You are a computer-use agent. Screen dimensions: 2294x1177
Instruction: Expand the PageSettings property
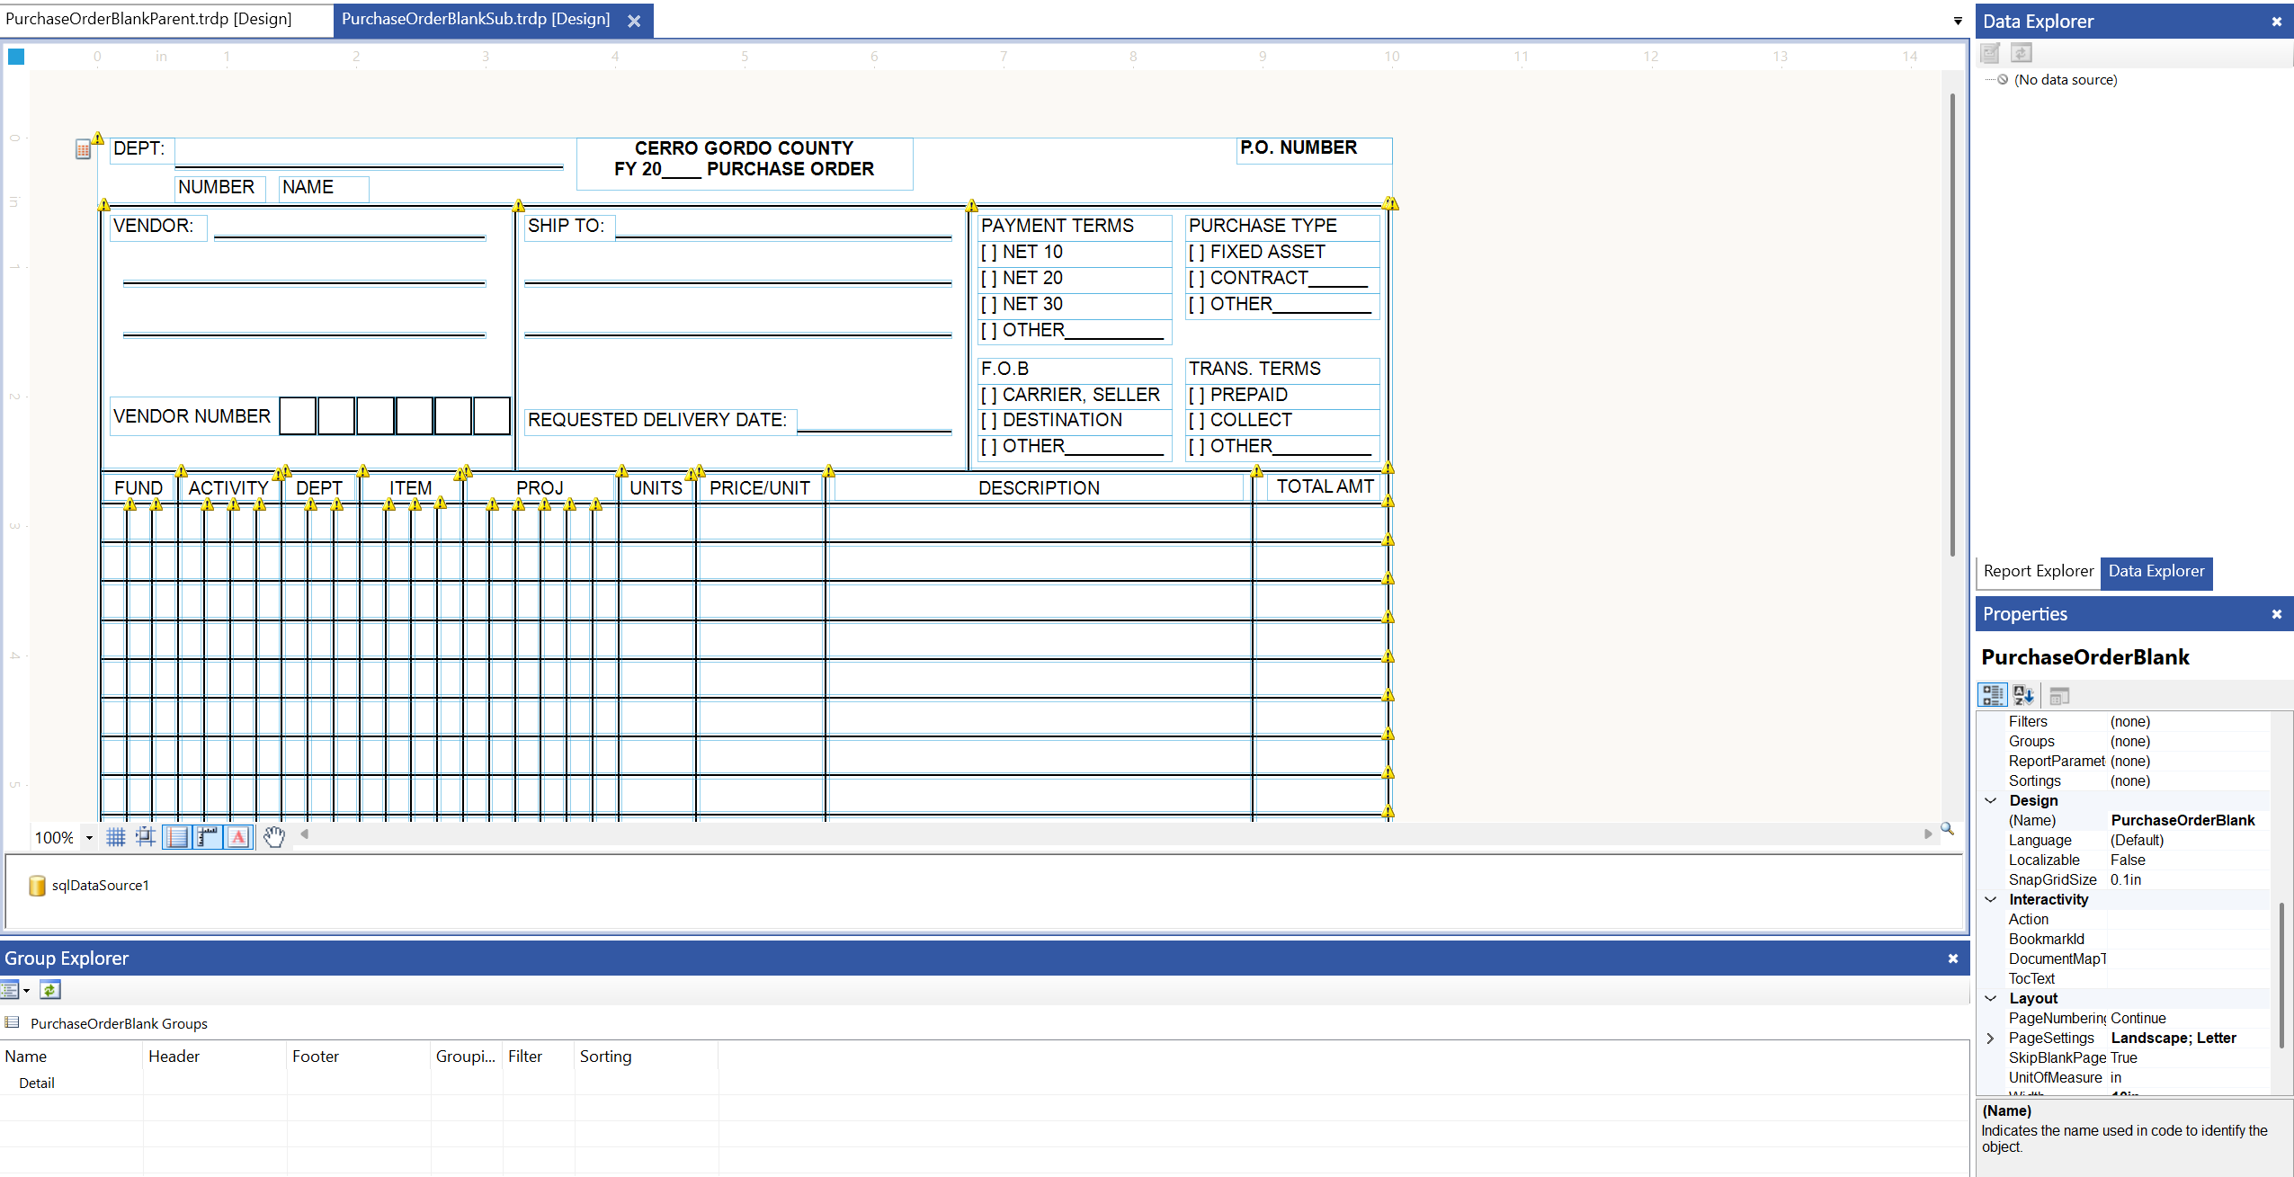coord(1991,1038)
